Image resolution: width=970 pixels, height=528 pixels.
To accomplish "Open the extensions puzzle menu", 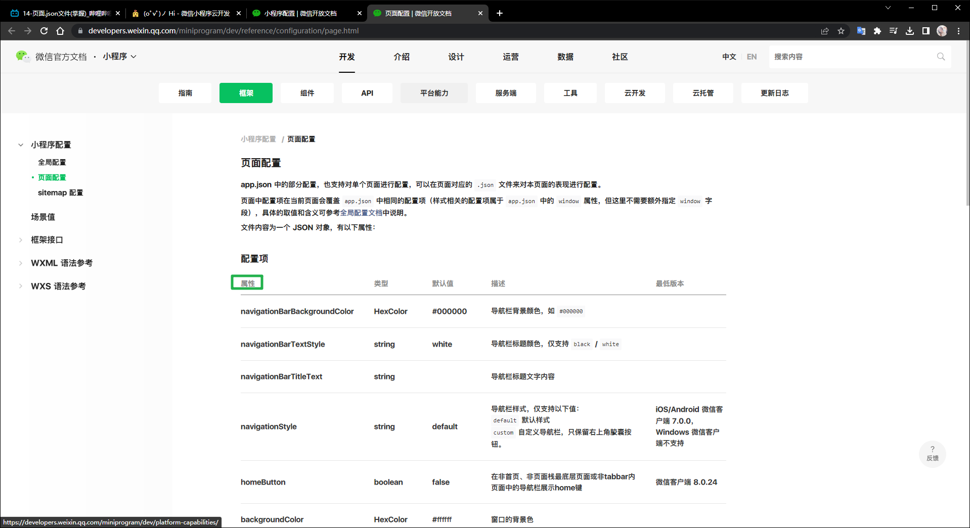I will coord(877,31).
